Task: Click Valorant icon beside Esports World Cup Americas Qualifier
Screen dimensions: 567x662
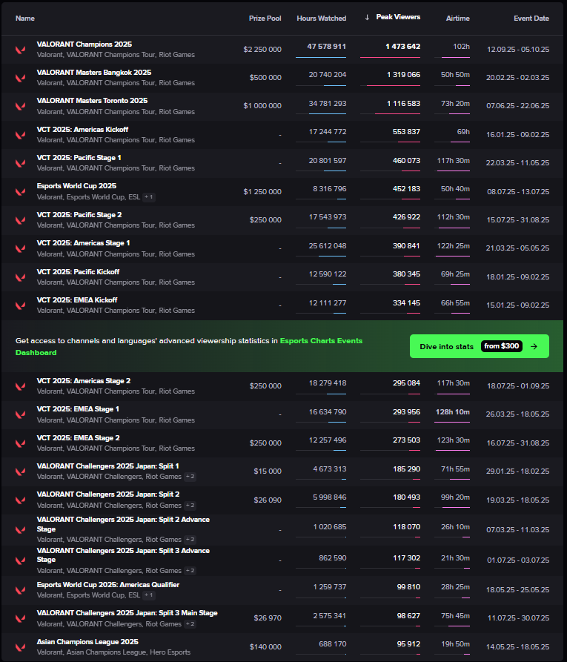Action: click(20, 590)
